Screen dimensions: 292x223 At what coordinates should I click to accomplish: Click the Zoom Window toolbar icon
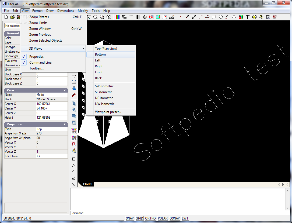click(x=102, y=17)
